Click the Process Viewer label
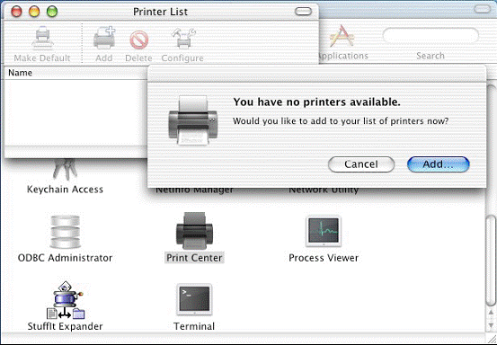The image size is (497, 345). pyautogui.click(x=324, y=258)
